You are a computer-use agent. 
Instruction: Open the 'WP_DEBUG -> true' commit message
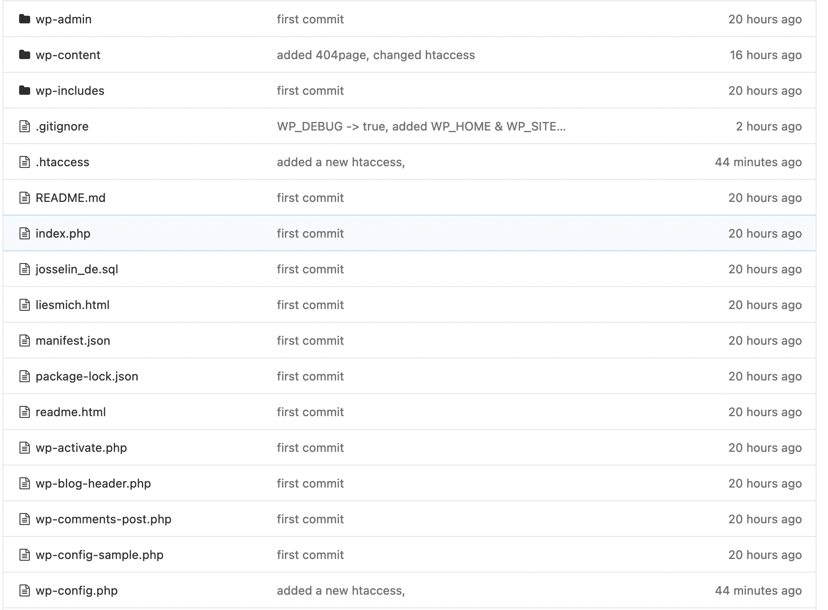point(421,127)
